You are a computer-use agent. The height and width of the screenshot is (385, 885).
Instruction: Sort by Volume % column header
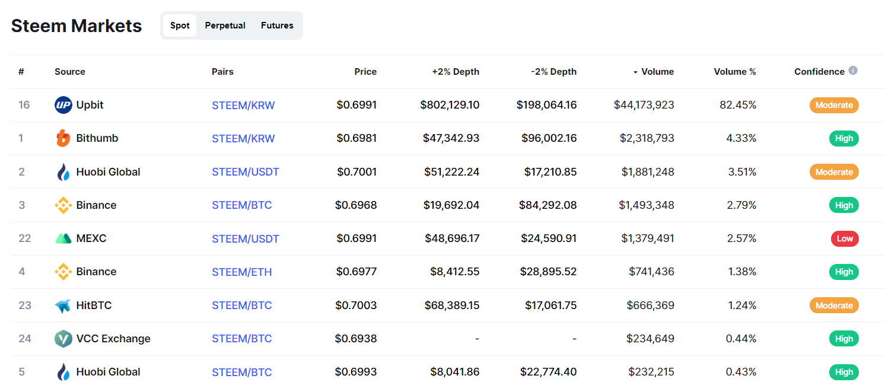click(x=735, y=72)
